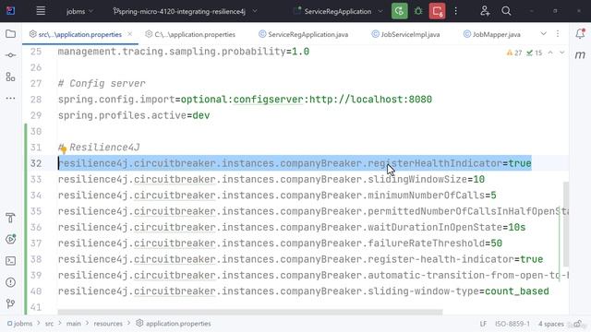Switch to C:\ application.properties tab
The height and width of the screenshot is (332, 591).
pos(190,34)
